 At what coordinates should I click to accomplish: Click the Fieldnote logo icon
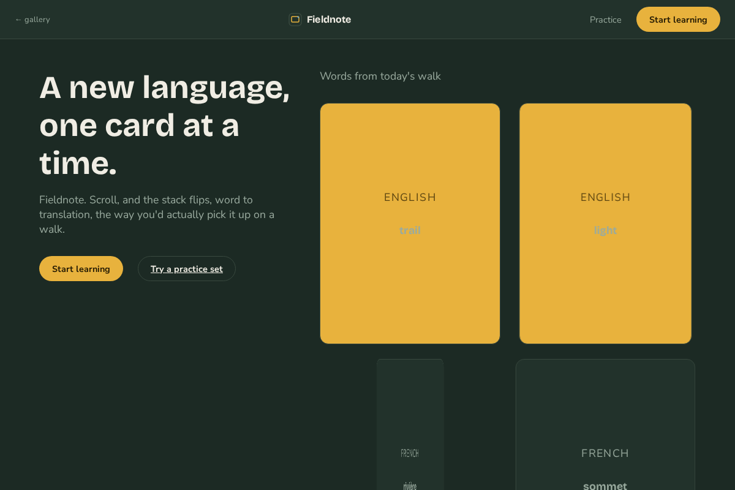tap(295, 20)
